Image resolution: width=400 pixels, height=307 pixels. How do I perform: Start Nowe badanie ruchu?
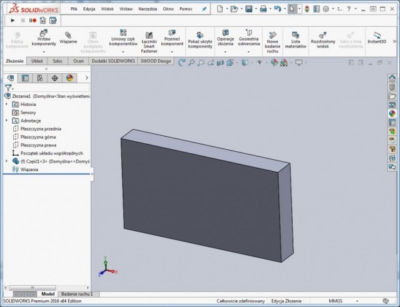click(x=273, y=43)
